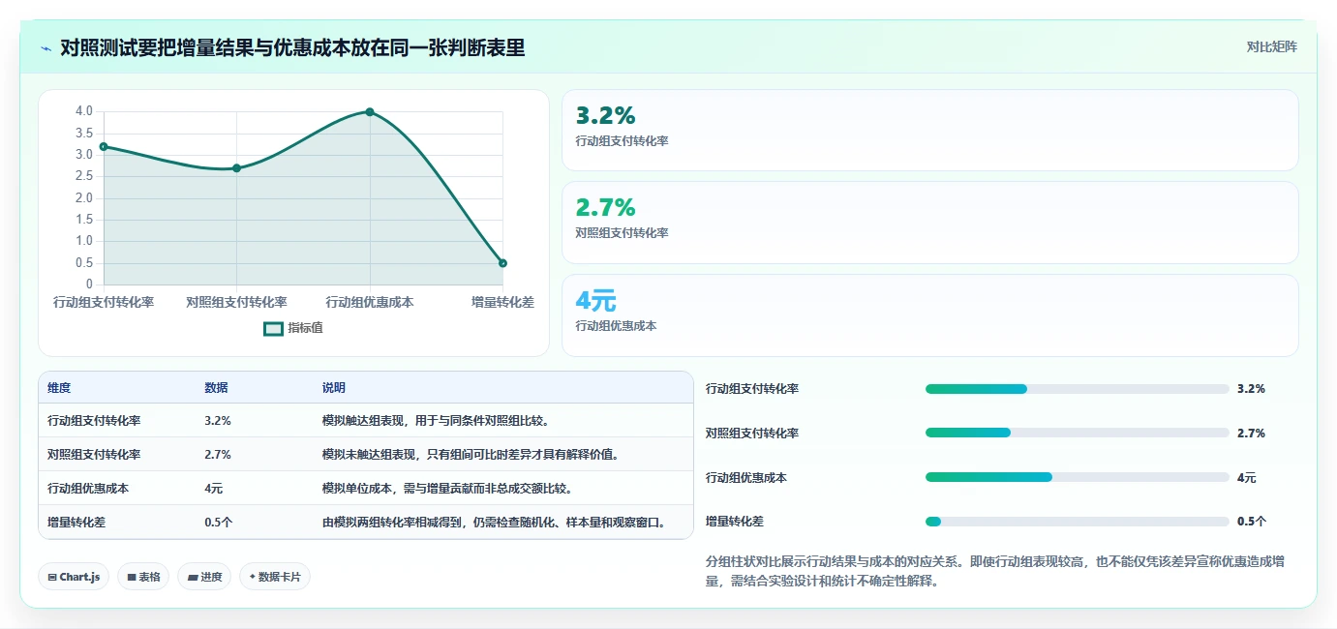The width and height of the screenshot is (1337, 629).
Task: Select the 3.2% data card
Action: [x=929, y=131]
